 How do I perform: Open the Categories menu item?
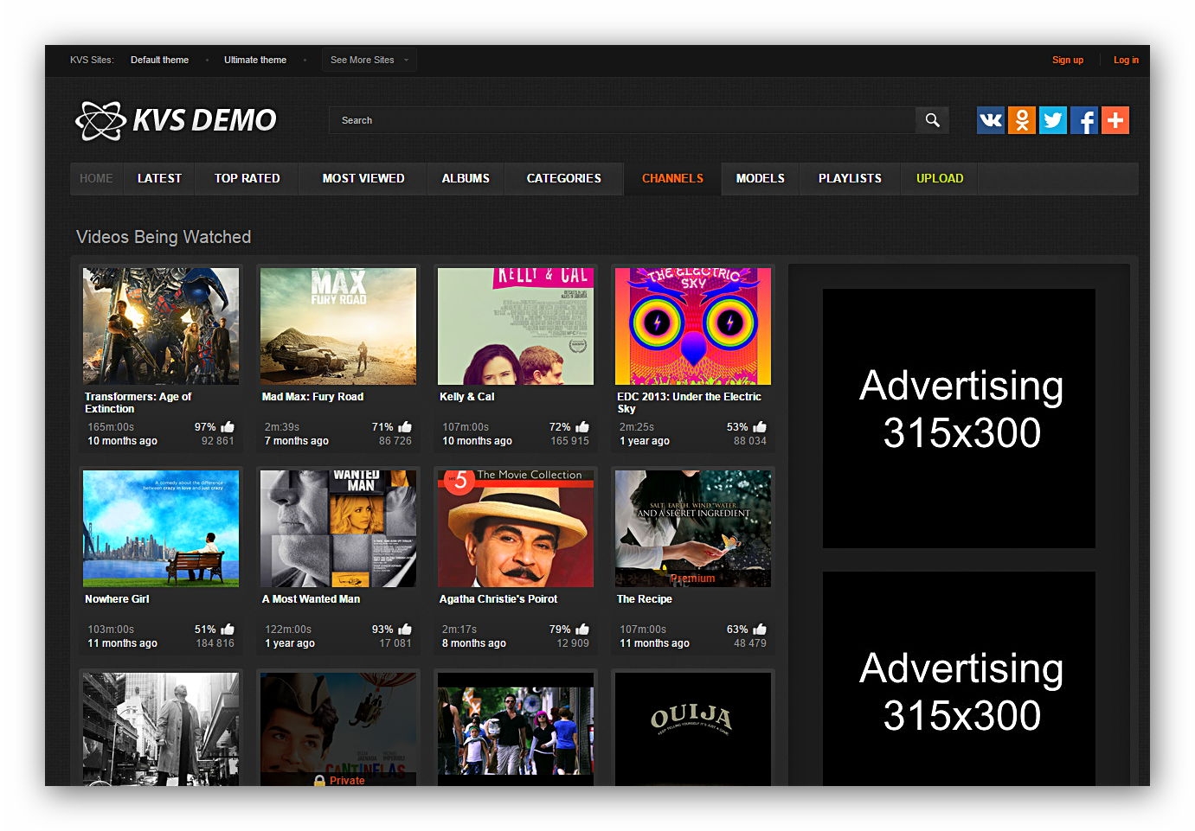click(x=563, y=179)
